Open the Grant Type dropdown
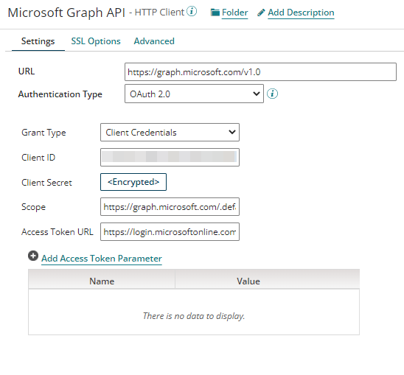Viewport: 404px width, 375px height. pyautogui.click(x=170, y=133)
